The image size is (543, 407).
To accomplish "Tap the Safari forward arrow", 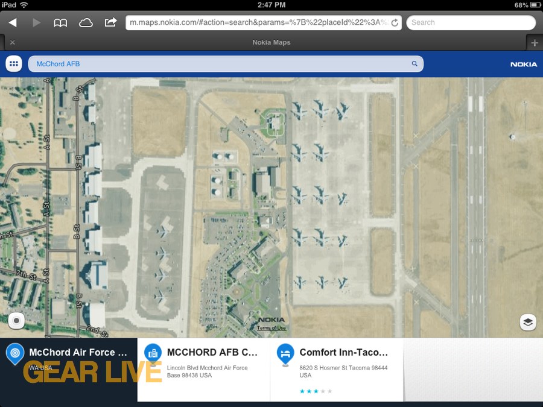I will pos(36,23).
